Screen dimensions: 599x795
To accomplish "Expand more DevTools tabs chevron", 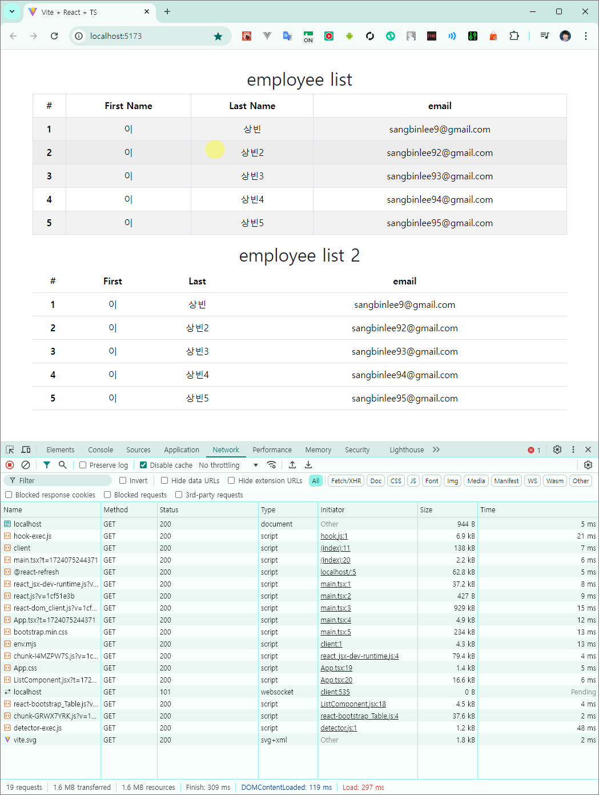I will point(436,449).
